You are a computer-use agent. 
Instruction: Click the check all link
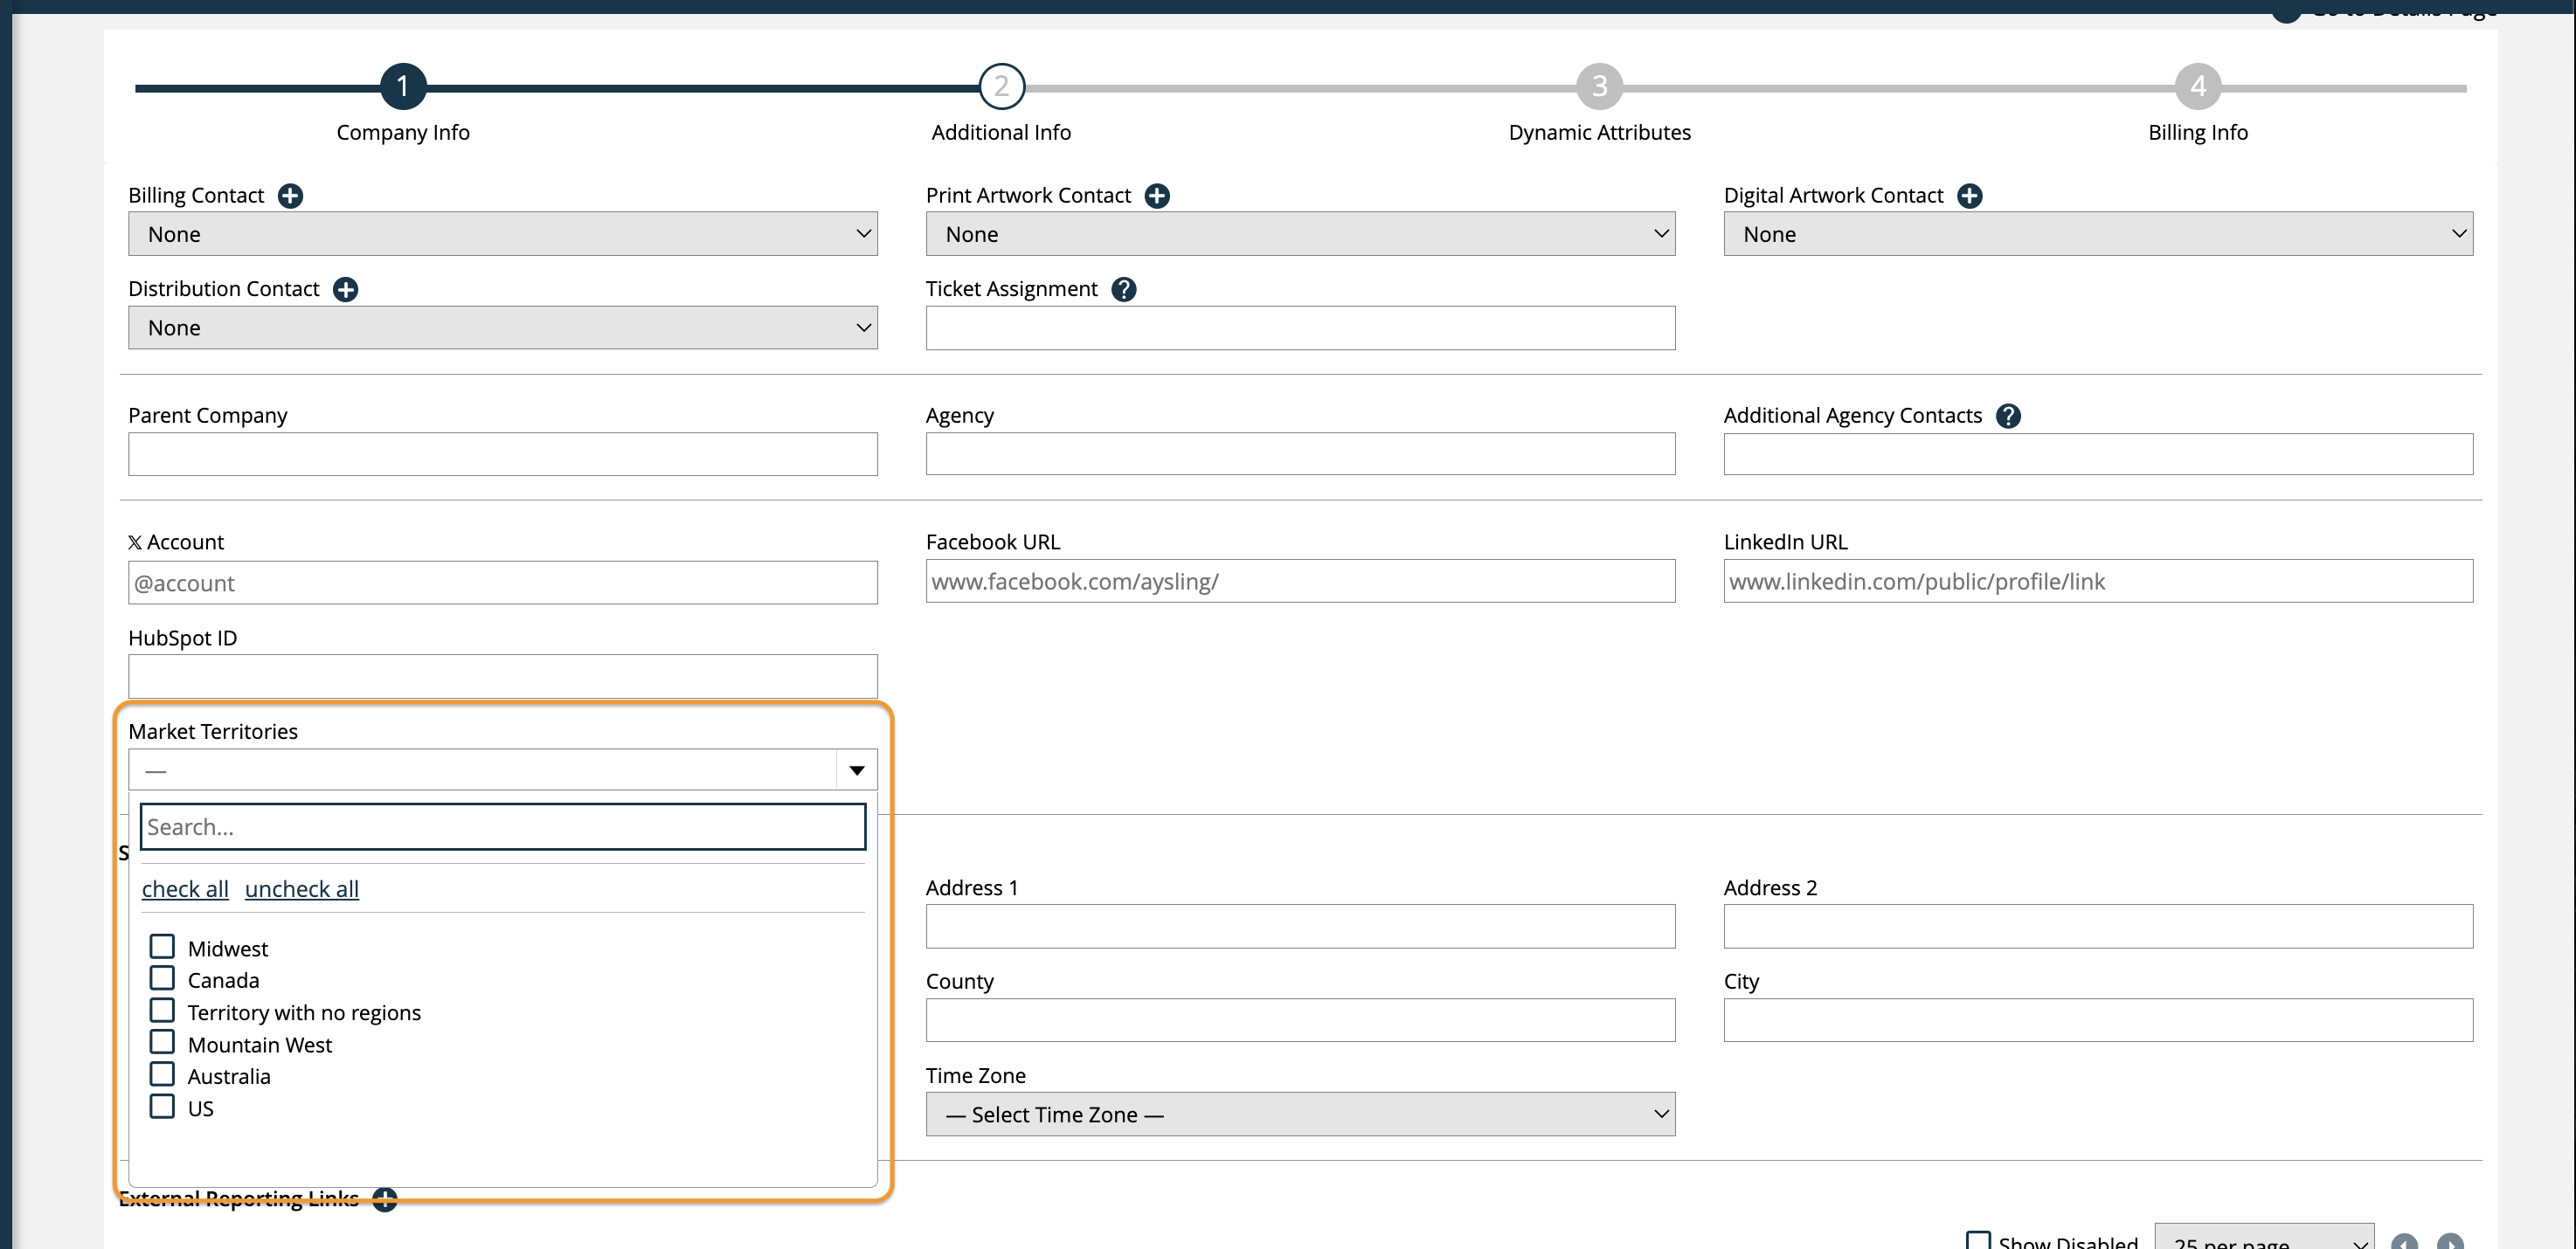tap(185, 889)
